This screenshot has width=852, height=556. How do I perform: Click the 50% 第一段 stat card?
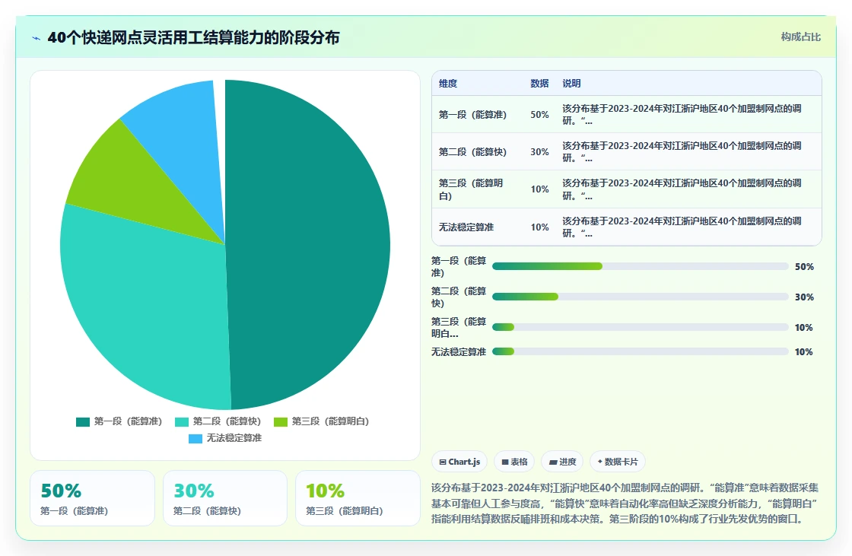click(x=92, y=498)
